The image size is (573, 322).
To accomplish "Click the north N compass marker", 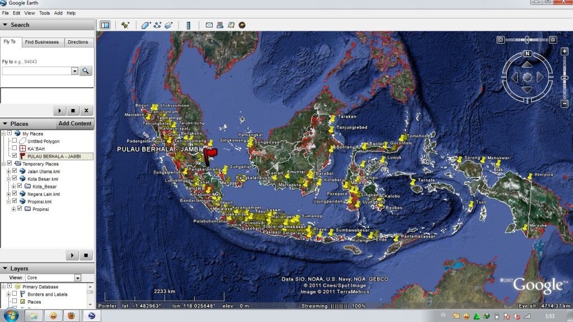I will [527, 53].
